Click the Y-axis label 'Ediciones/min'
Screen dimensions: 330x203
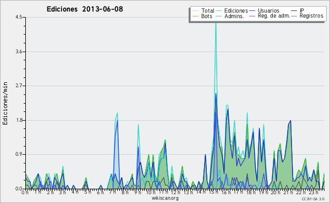point(5,103)
